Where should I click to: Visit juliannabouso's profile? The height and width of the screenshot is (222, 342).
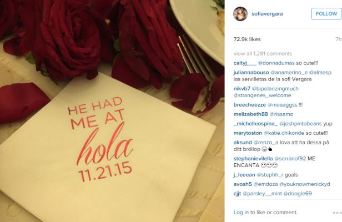tap(251, 73)
